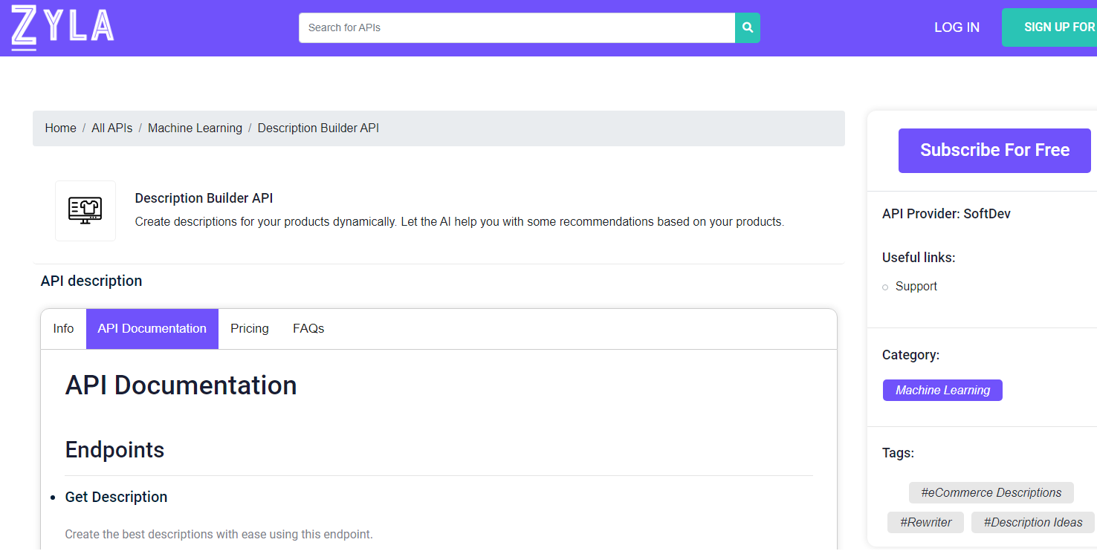Navigate to Home via the breadcrumb

[60, 128]
